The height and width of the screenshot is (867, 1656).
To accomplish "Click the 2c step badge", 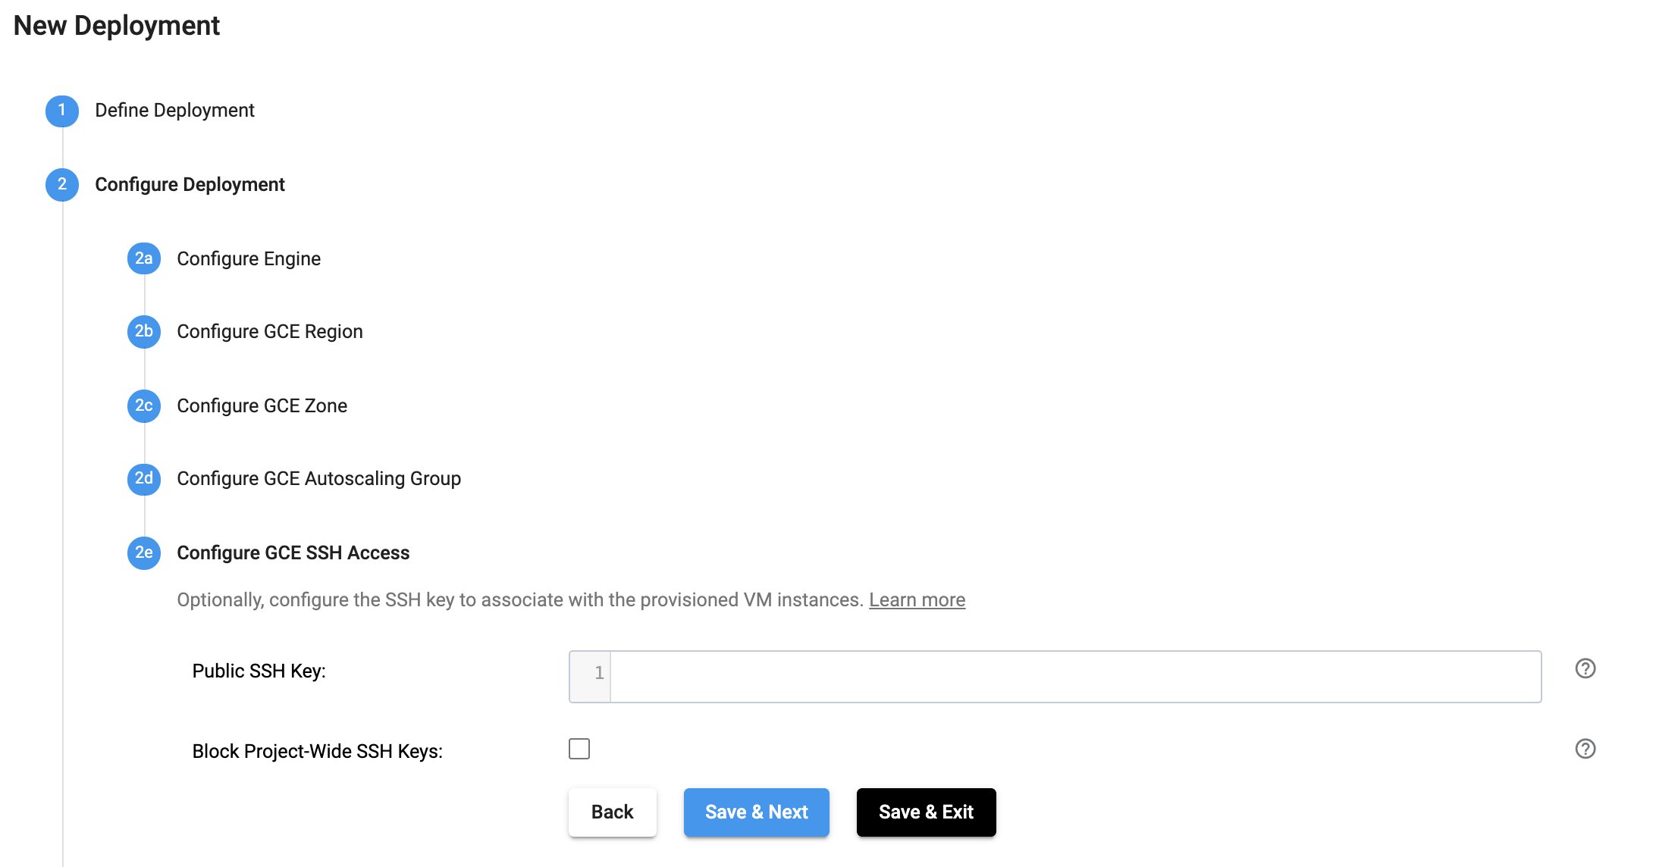I will click(x=144, y=405).
